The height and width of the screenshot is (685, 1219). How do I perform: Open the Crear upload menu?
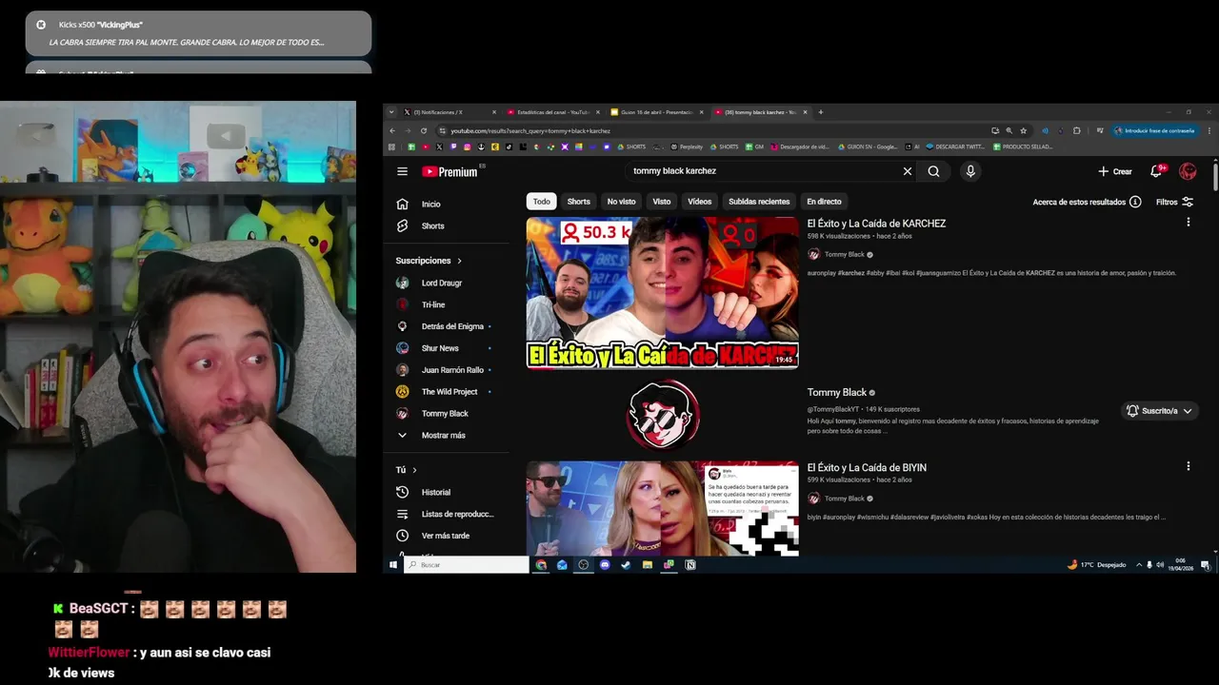1115,171
